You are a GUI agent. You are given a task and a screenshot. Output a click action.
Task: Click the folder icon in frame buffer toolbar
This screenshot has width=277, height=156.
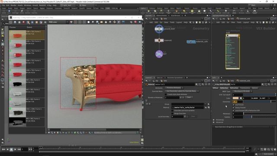tap(101, 22)
